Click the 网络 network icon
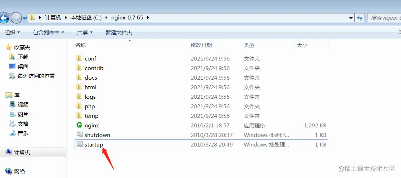The height and width of the screenshot is (178, 401). pos(9,171)
